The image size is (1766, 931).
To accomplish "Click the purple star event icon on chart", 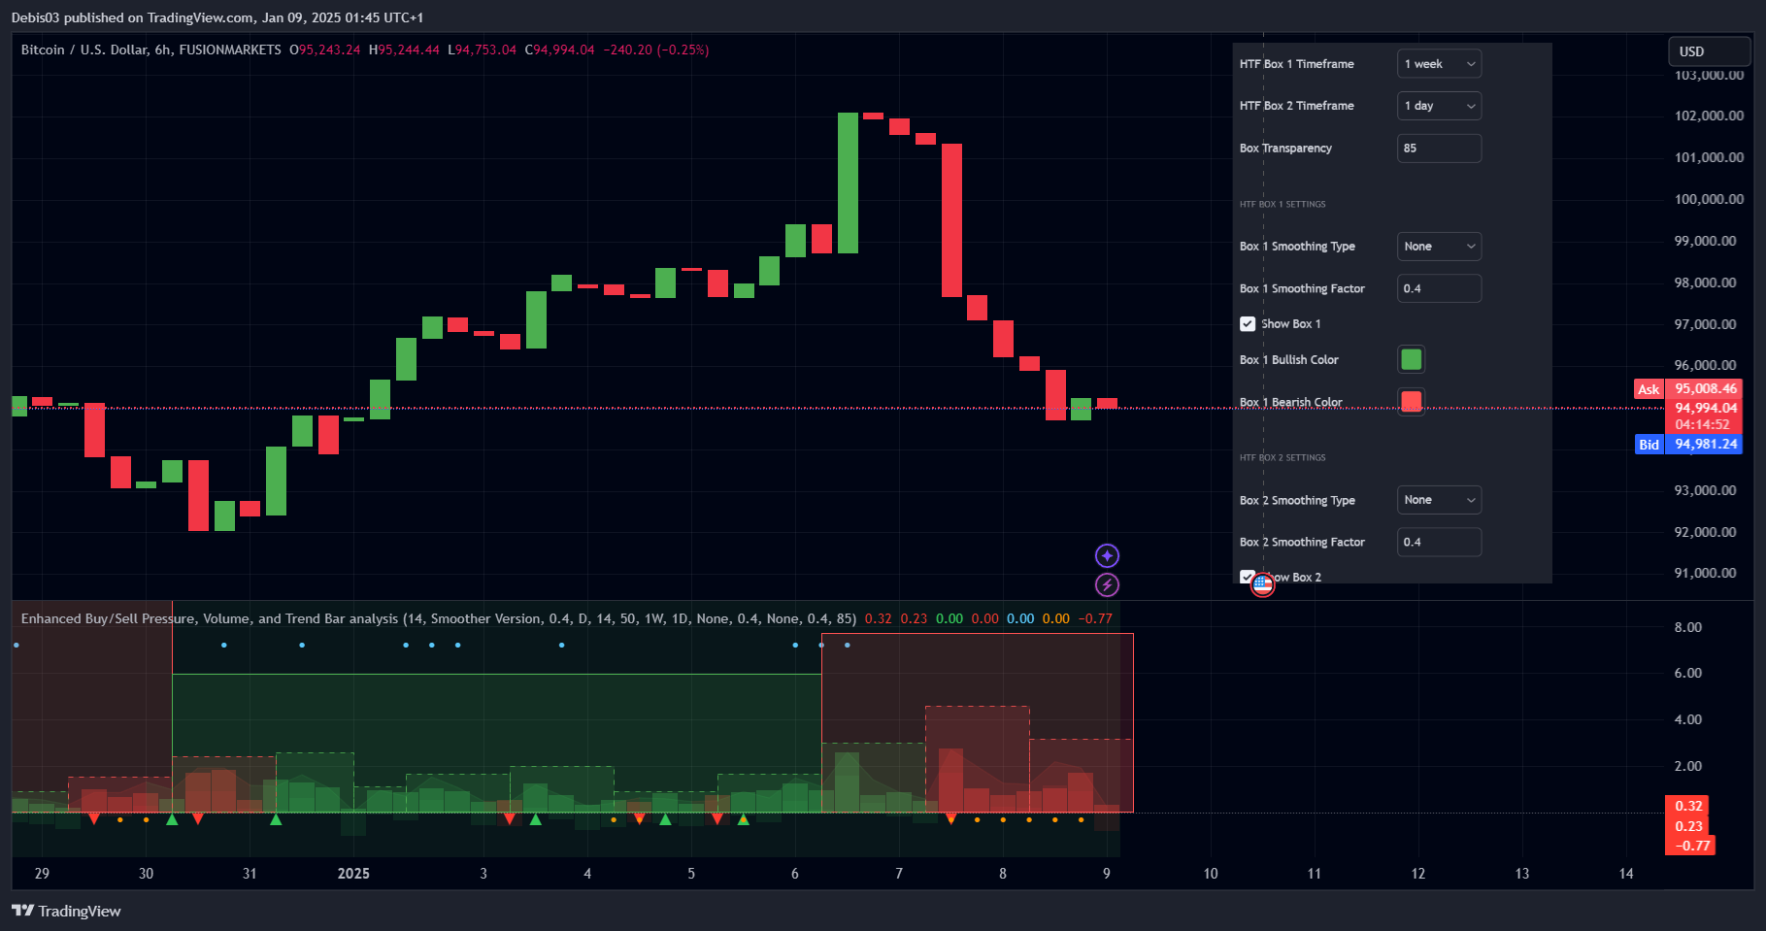I will (1107, 555).
